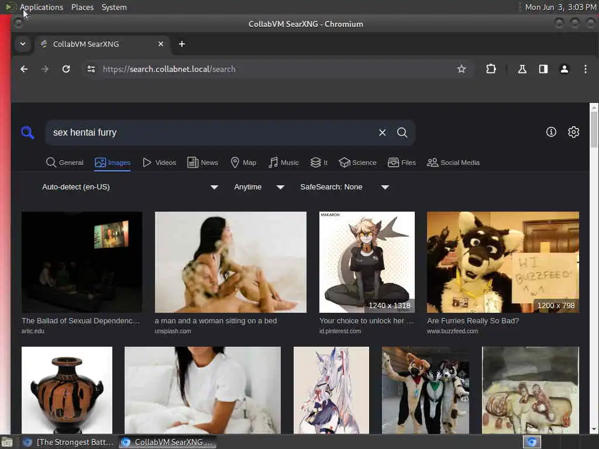Go forward with the browser arrow
599x449 pixels.
pyautogui.click(x=44, y=69)
